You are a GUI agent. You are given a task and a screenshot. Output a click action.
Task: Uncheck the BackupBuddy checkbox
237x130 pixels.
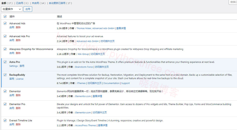5,75
